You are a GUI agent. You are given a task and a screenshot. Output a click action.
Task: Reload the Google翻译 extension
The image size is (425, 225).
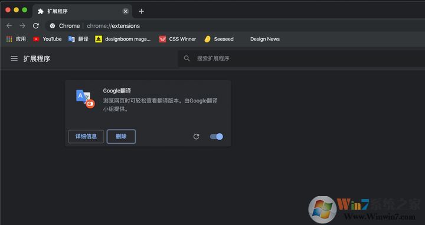196,137
